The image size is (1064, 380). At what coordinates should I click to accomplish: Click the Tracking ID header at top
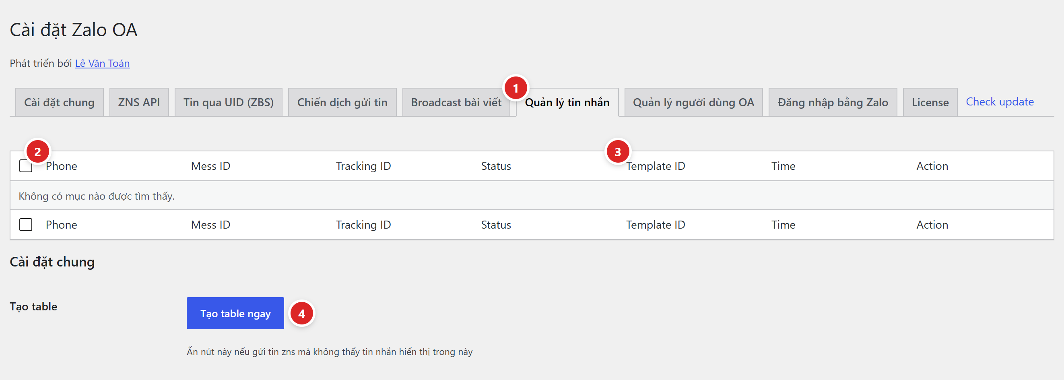[363, 166]
